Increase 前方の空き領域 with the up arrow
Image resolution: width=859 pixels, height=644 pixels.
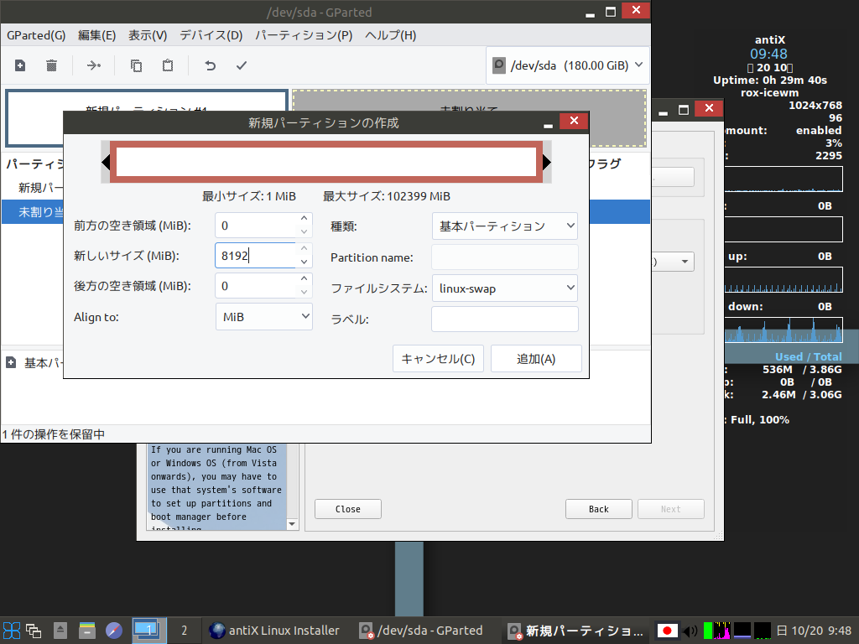coord(304,219)
